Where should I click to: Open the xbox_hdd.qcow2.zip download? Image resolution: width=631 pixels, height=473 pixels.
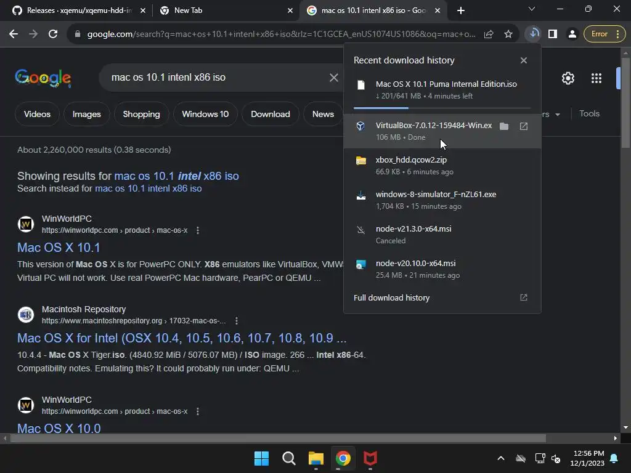pyautogui.click(x=442, y=165)
